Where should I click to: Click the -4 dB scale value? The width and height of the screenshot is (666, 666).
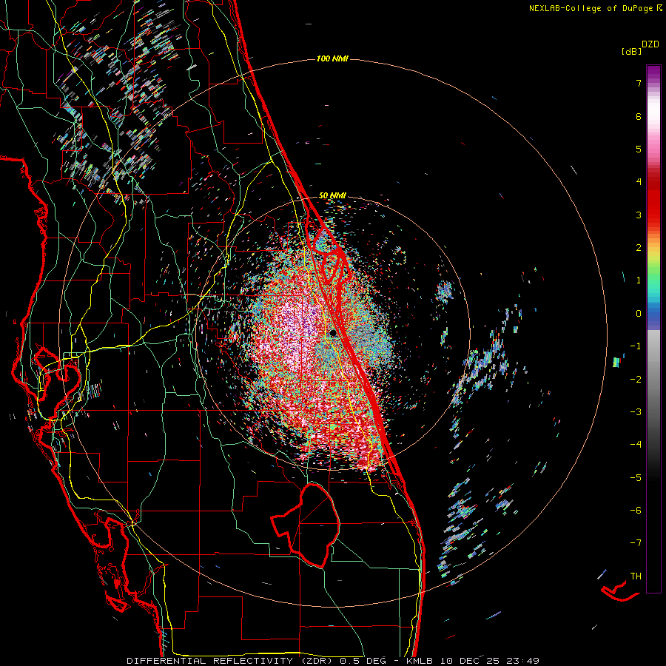[636, 445]
